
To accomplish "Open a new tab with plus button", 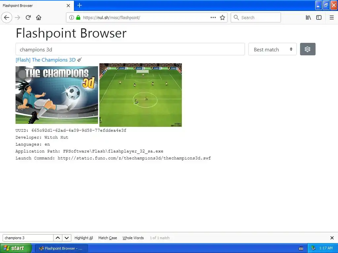I will coord(80,5).
